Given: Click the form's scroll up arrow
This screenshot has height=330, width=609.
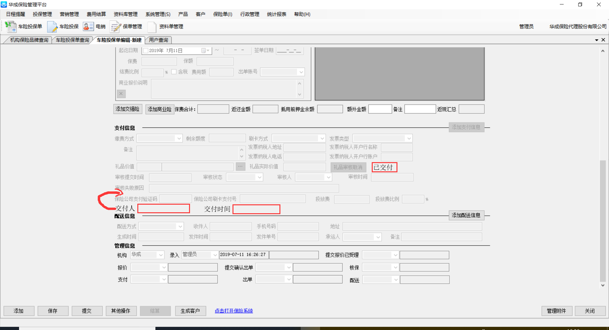Looking at the screenshot, I should tap(603, 51).
